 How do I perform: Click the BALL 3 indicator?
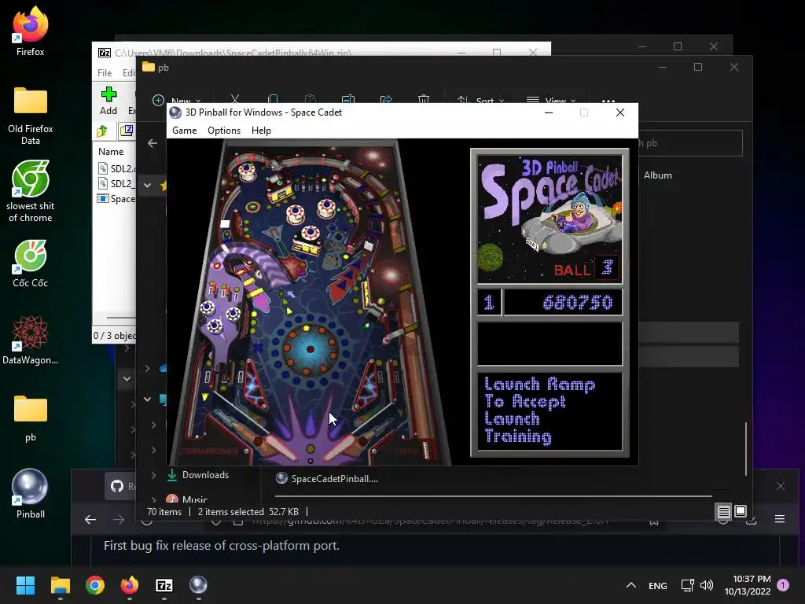(586, 268)
